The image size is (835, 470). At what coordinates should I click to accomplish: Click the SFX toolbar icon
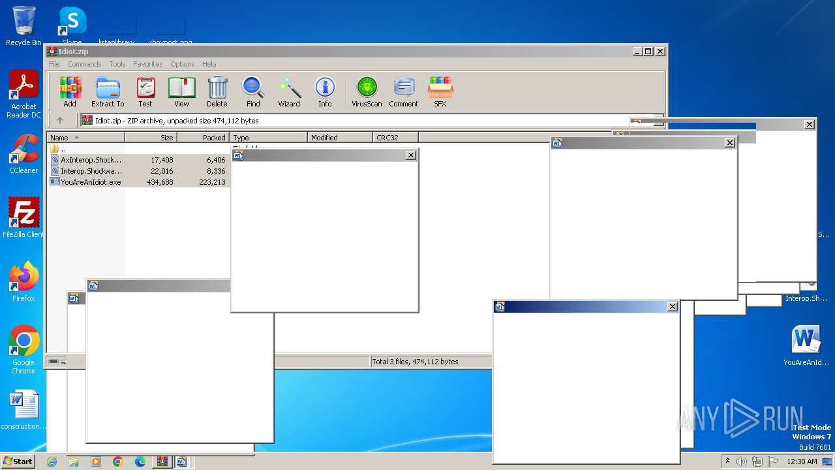pyautogui.click(x=440, y=91)
